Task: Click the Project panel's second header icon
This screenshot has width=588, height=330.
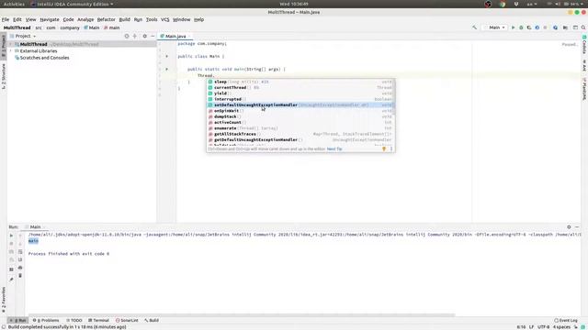Action: (135, 37)
